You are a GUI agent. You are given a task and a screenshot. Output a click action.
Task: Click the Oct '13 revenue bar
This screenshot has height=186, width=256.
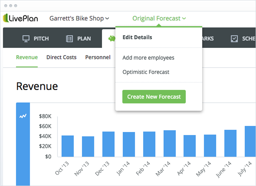tap(67, 146)
